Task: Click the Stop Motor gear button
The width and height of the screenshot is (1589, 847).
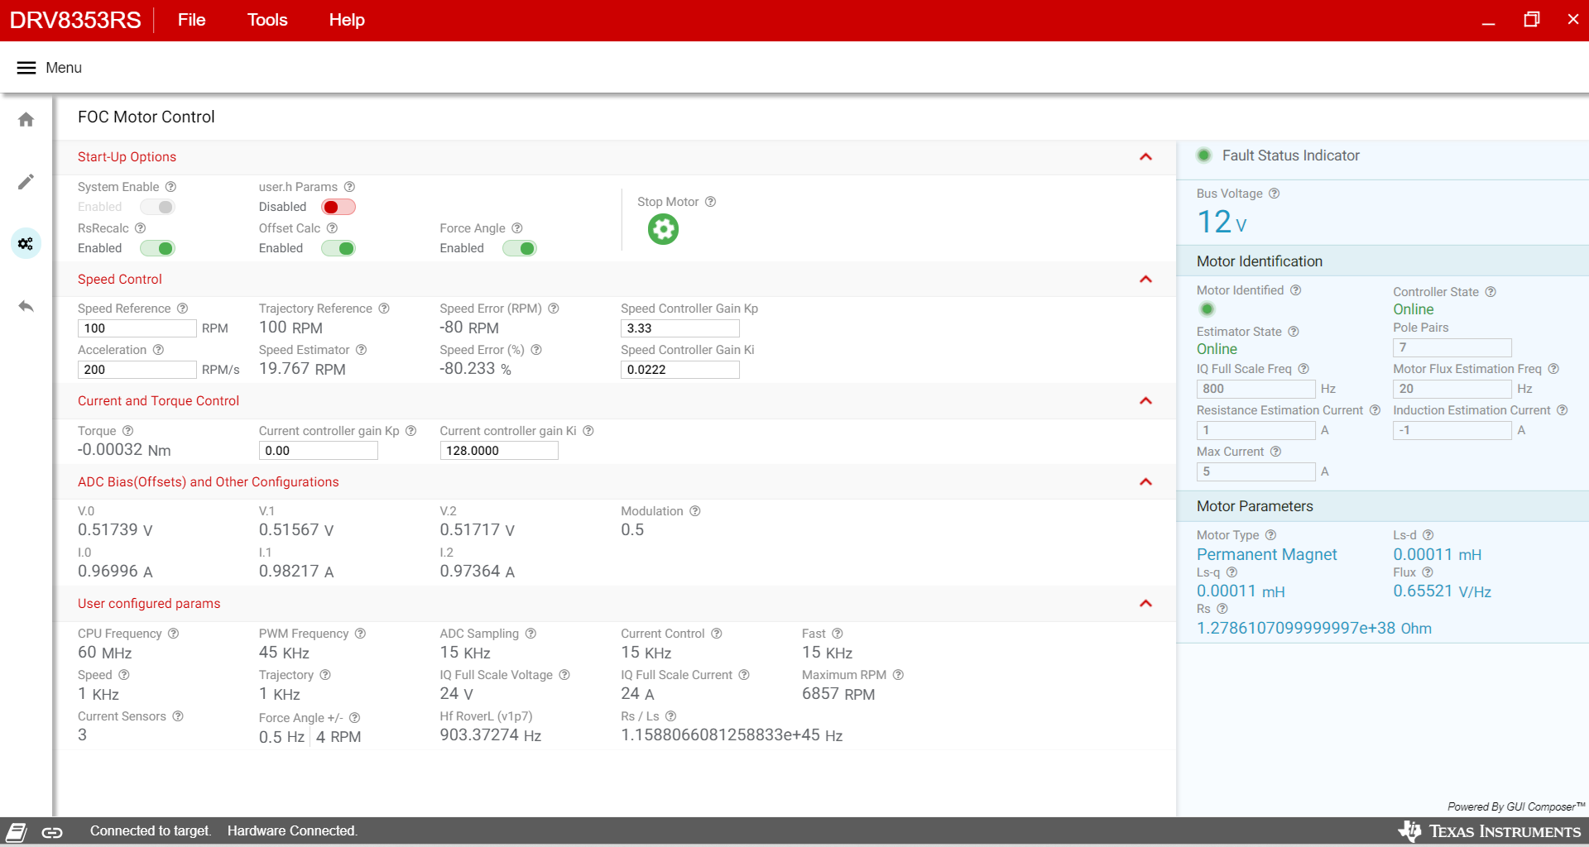Action: click(663, 229)
